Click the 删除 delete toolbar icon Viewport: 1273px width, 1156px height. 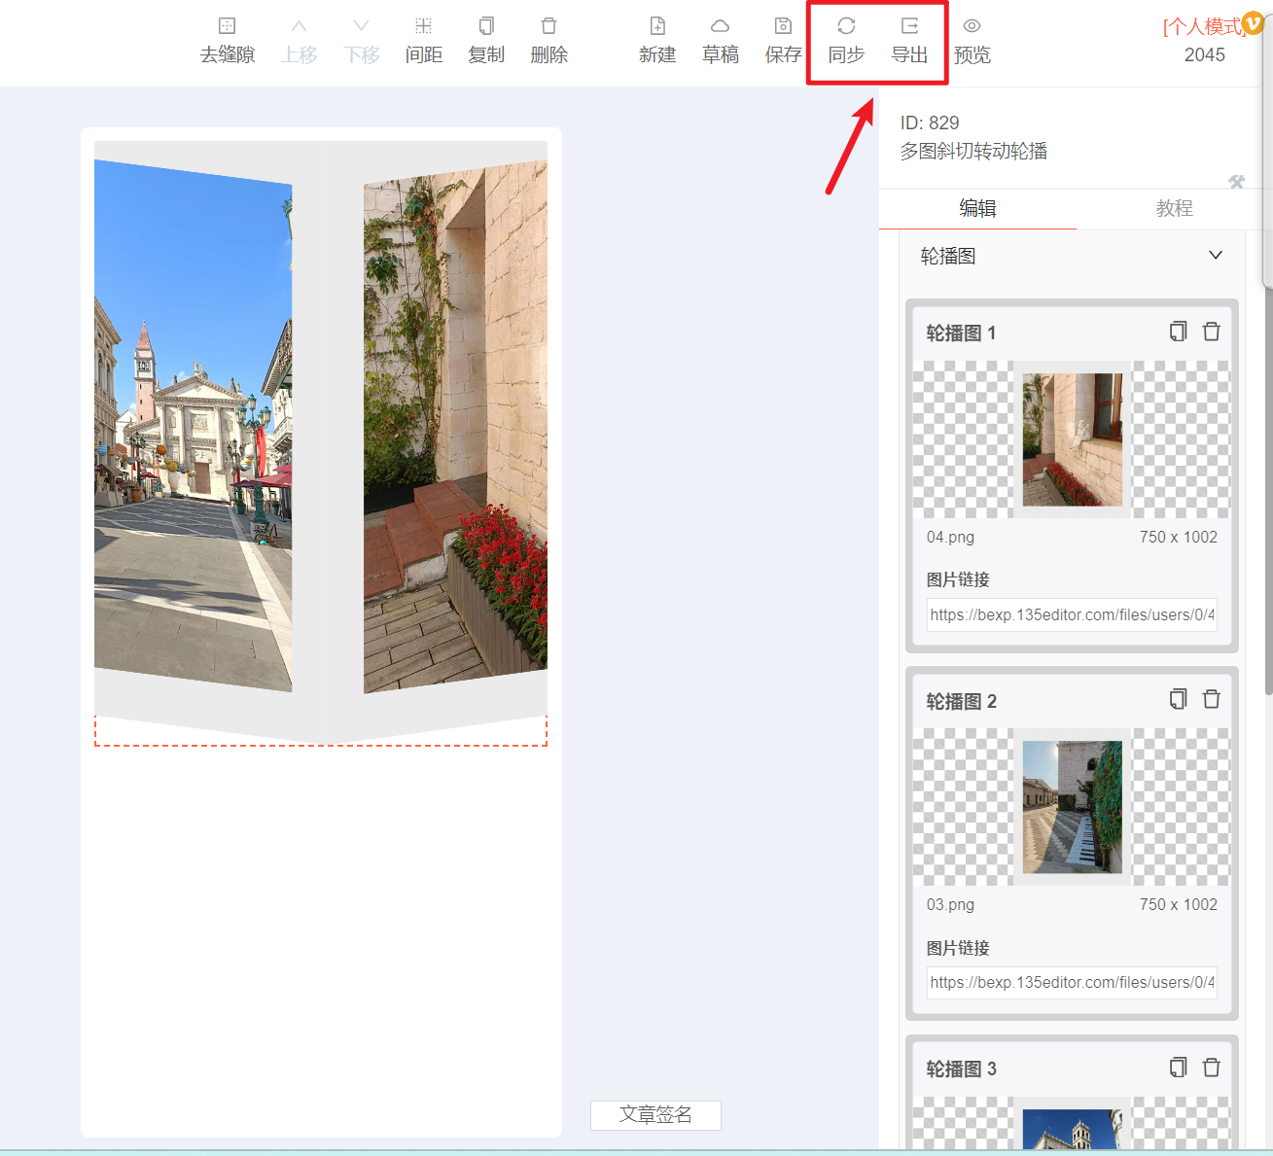click(x=549, y=26)
